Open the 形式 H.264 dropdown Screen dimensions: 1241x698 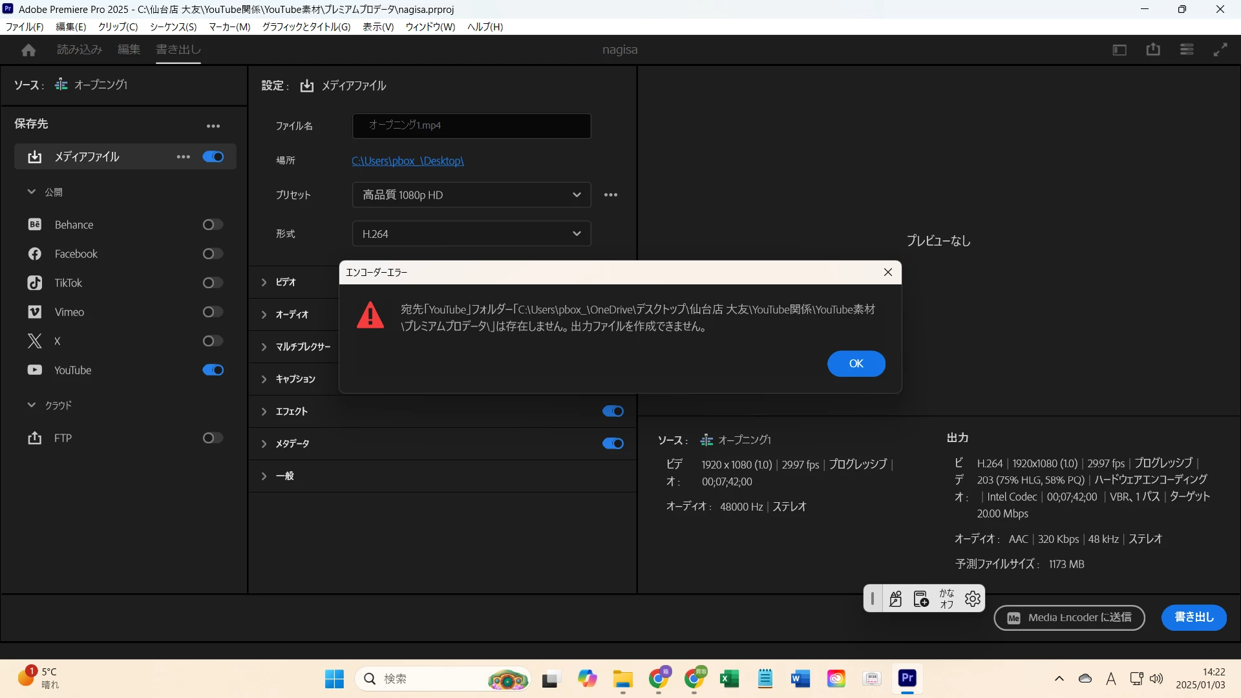coord(471,234)
